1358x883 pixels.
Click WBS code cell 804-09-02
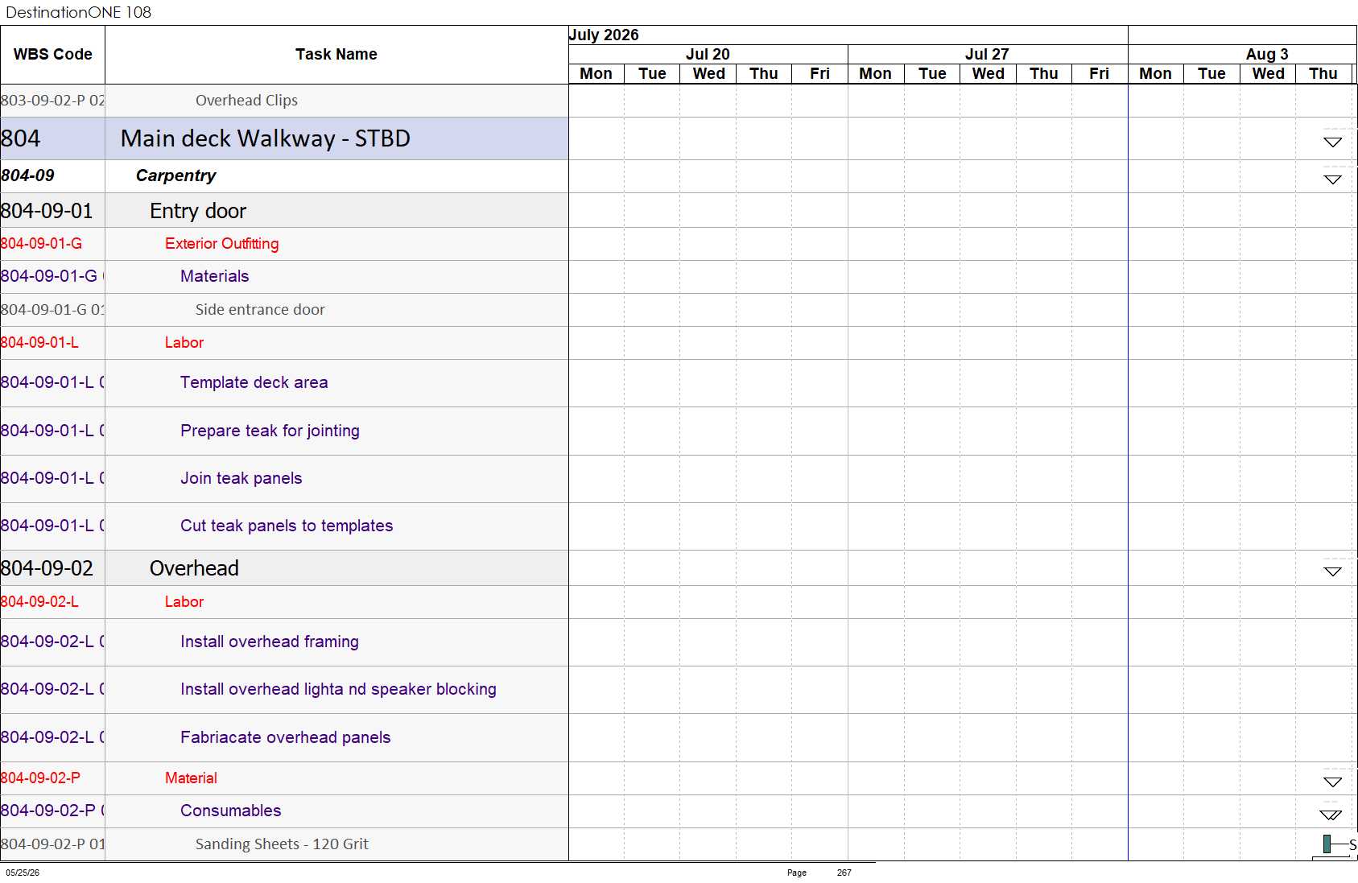pos(53,568)
